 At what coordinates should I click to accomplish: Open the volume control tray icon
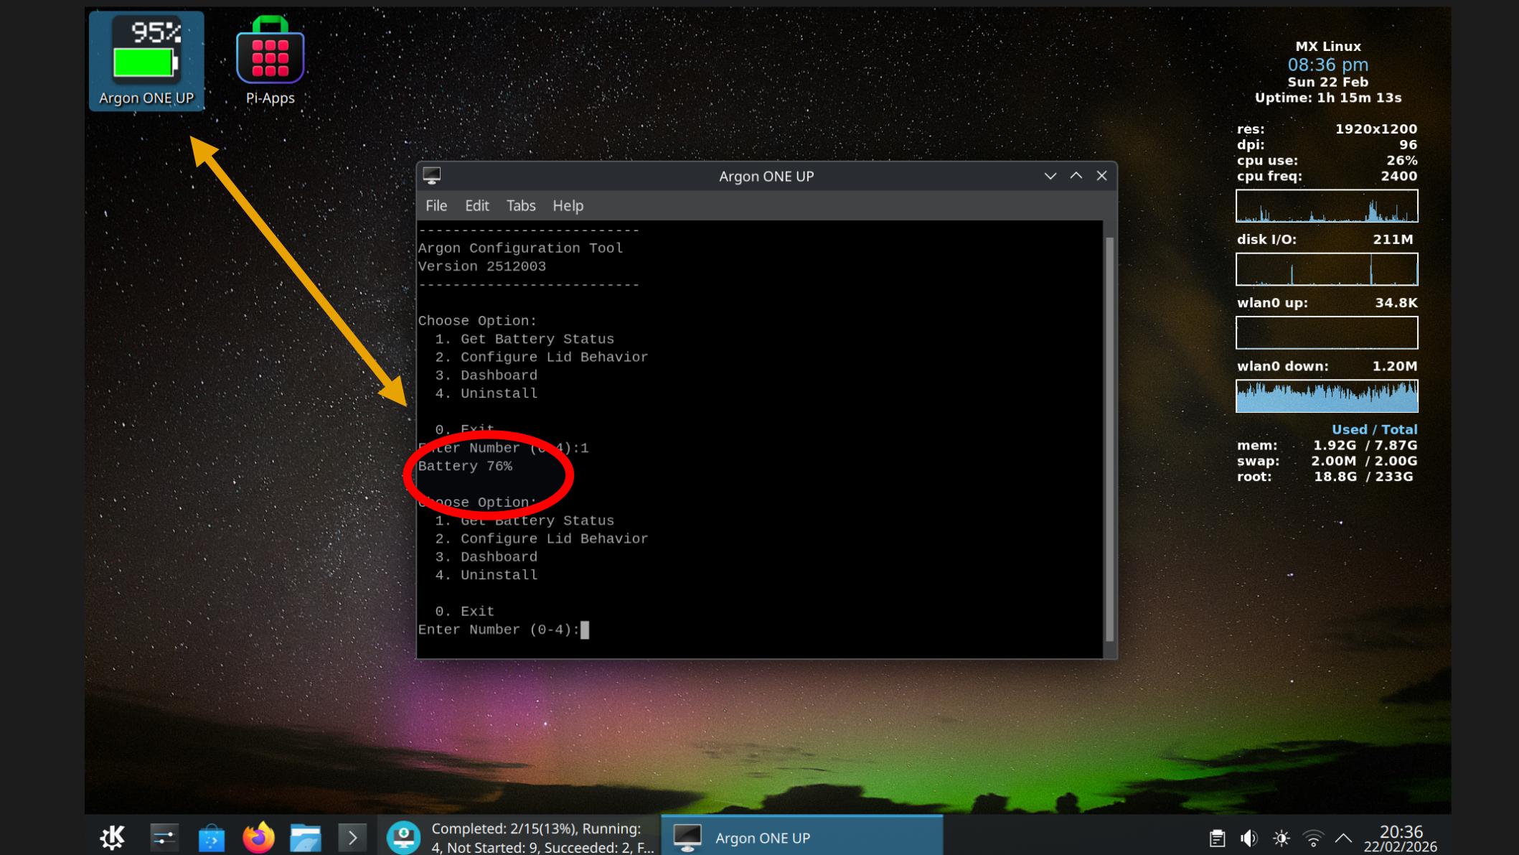tap(1249, 838)
